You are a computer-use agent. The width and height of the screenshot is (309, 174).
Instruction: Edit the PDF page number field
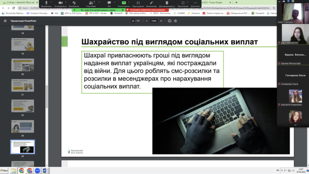coord(133,21)
